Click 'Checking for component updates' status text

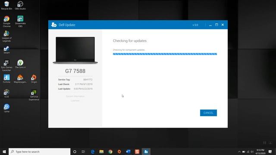point(129,50)
